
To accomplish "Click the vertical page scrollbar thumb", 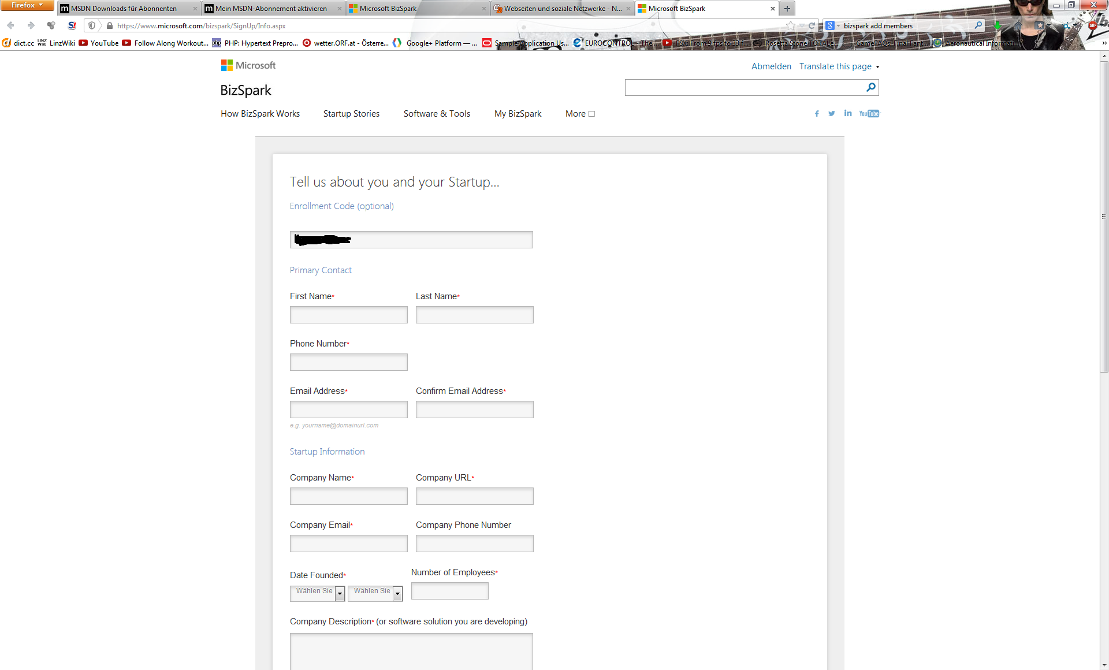I will (1104, 217).
